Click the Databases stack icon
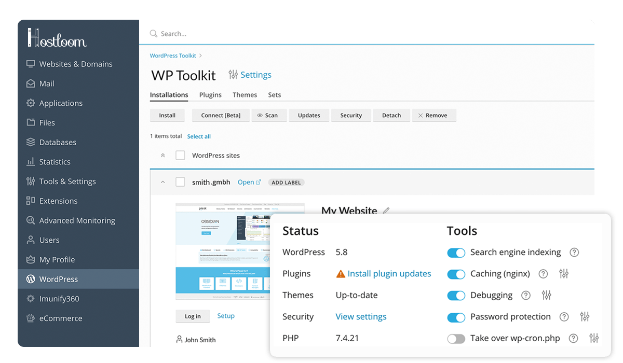 click(x=31, y=142)
